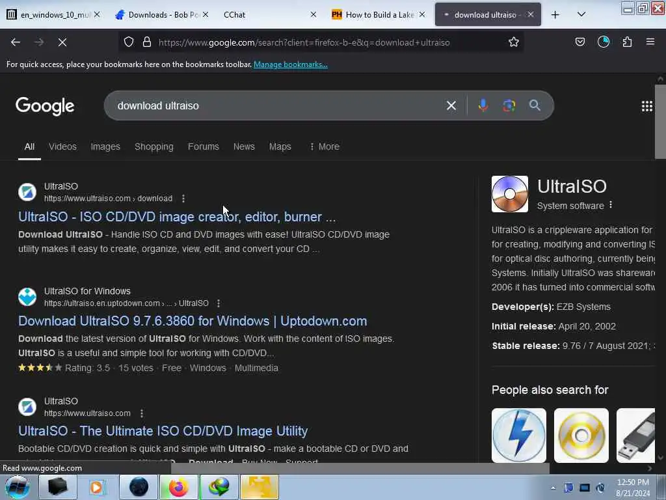Open options for the www.ultraiso.com result
The width and height of the screenshot is (666, 500).
tap(142, 413)
